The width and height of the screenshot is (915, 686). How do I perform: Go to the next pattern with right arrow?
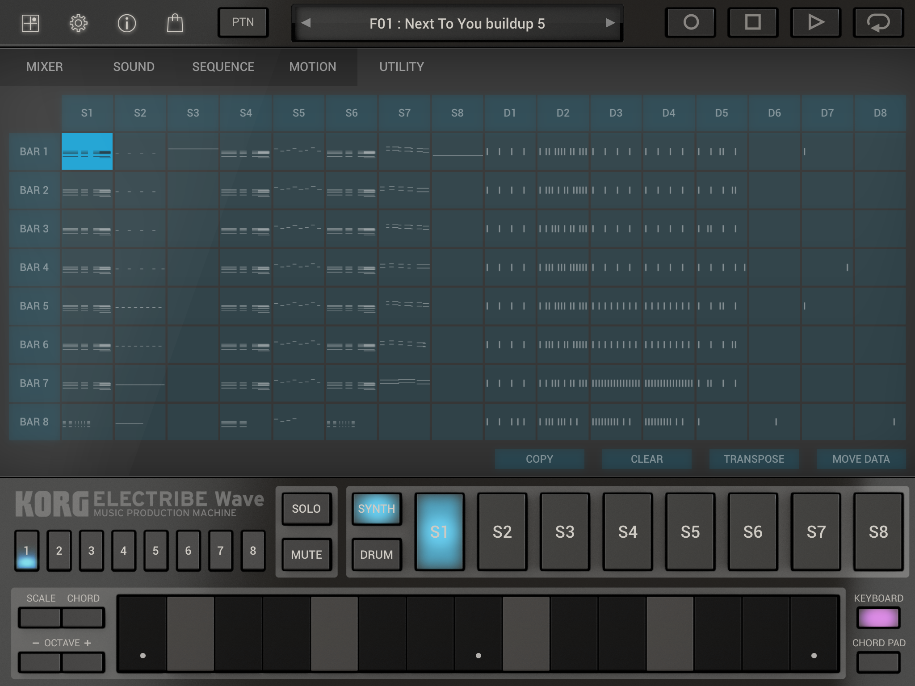click(610, 23)
